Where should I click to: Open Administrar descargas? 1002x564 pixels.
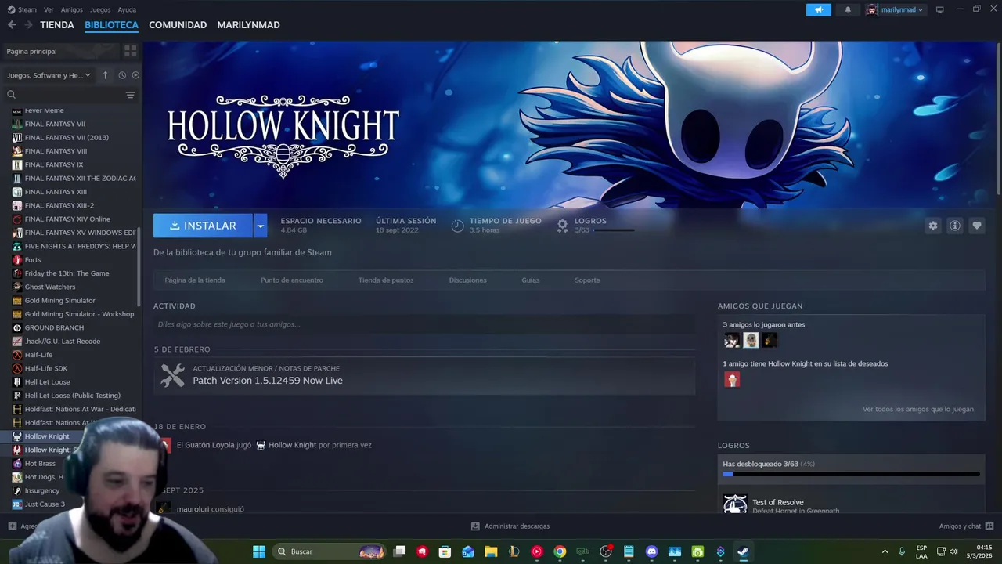click(510, 526)
